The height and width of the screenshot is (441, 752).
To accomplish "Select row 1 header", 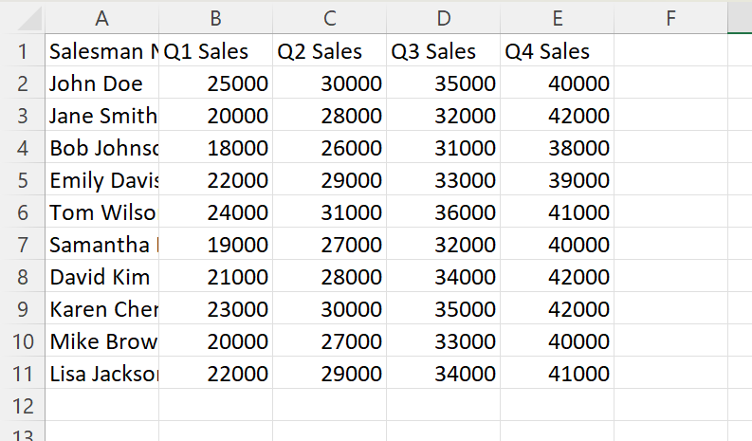I will click(x=23, y=51).
